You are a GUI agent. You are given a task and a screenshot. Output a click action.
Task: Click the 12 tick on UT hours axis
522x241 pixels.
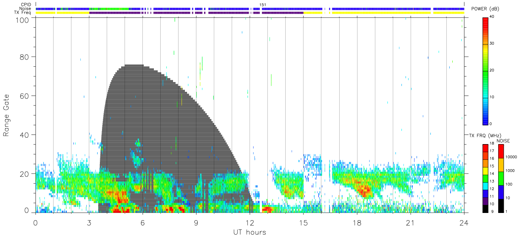coord(250,222)
